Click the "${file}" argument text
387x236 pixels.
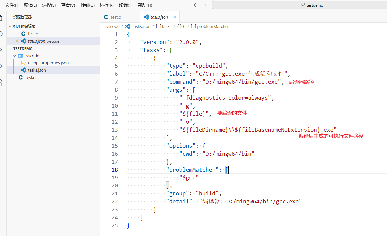[194, 114]
